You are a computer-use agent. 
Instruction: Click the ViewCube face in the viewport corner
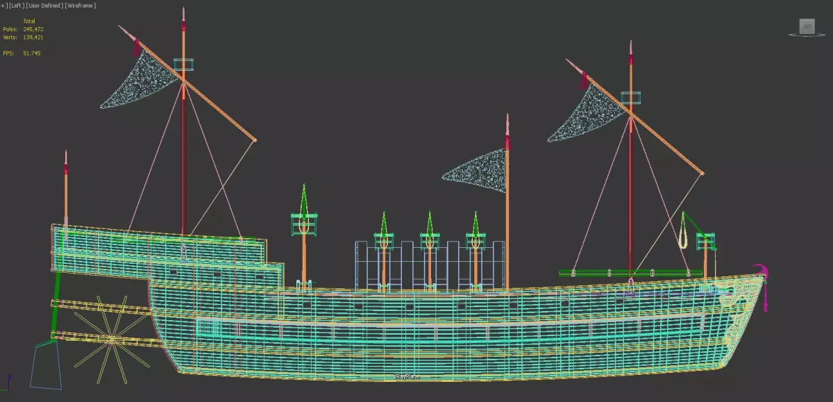pyautogui.click(x=807, y=27)
